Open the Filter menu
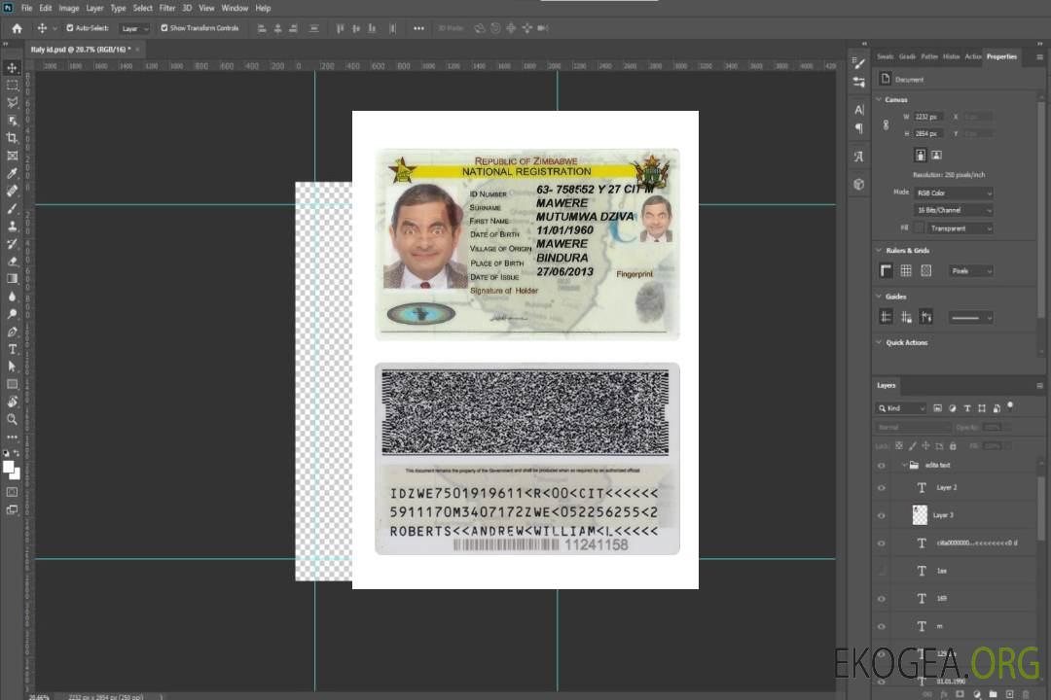This screenshot has width=1051, height=700. click(x=167, y=8)
